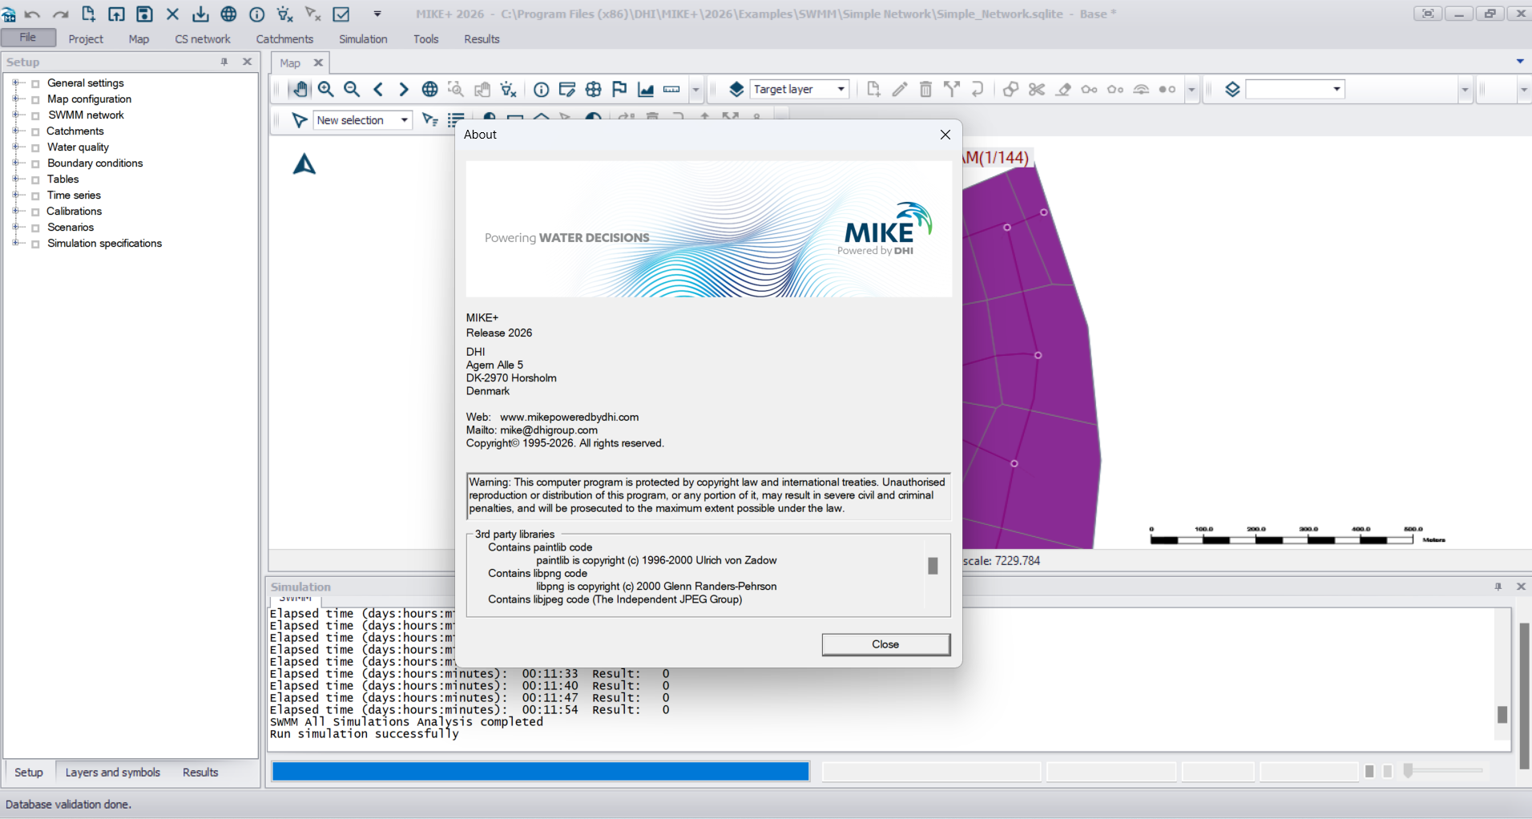Open the Tools ribbon tab
Viewport: 1532px width, 819px height.
[426, 39]
